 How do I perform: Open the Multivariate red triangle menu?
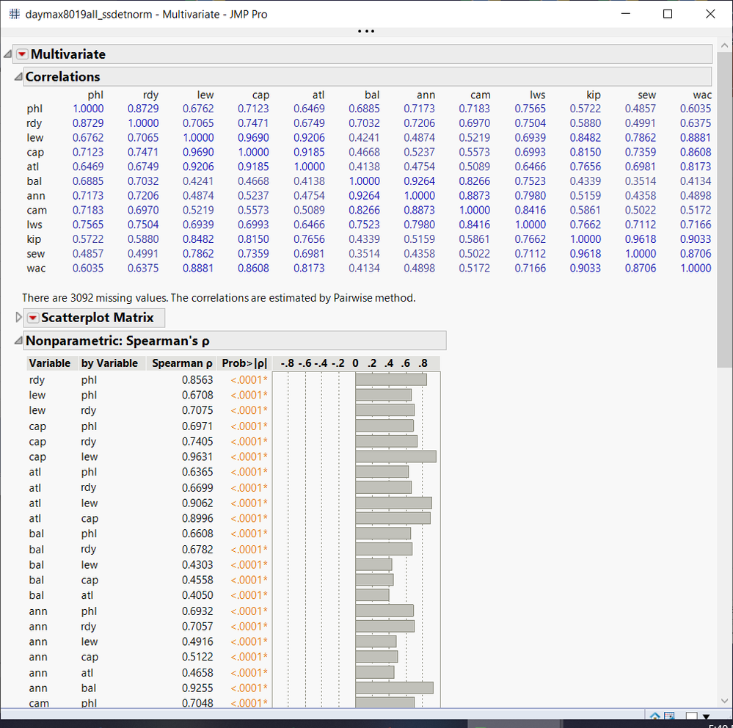point(21,54)
